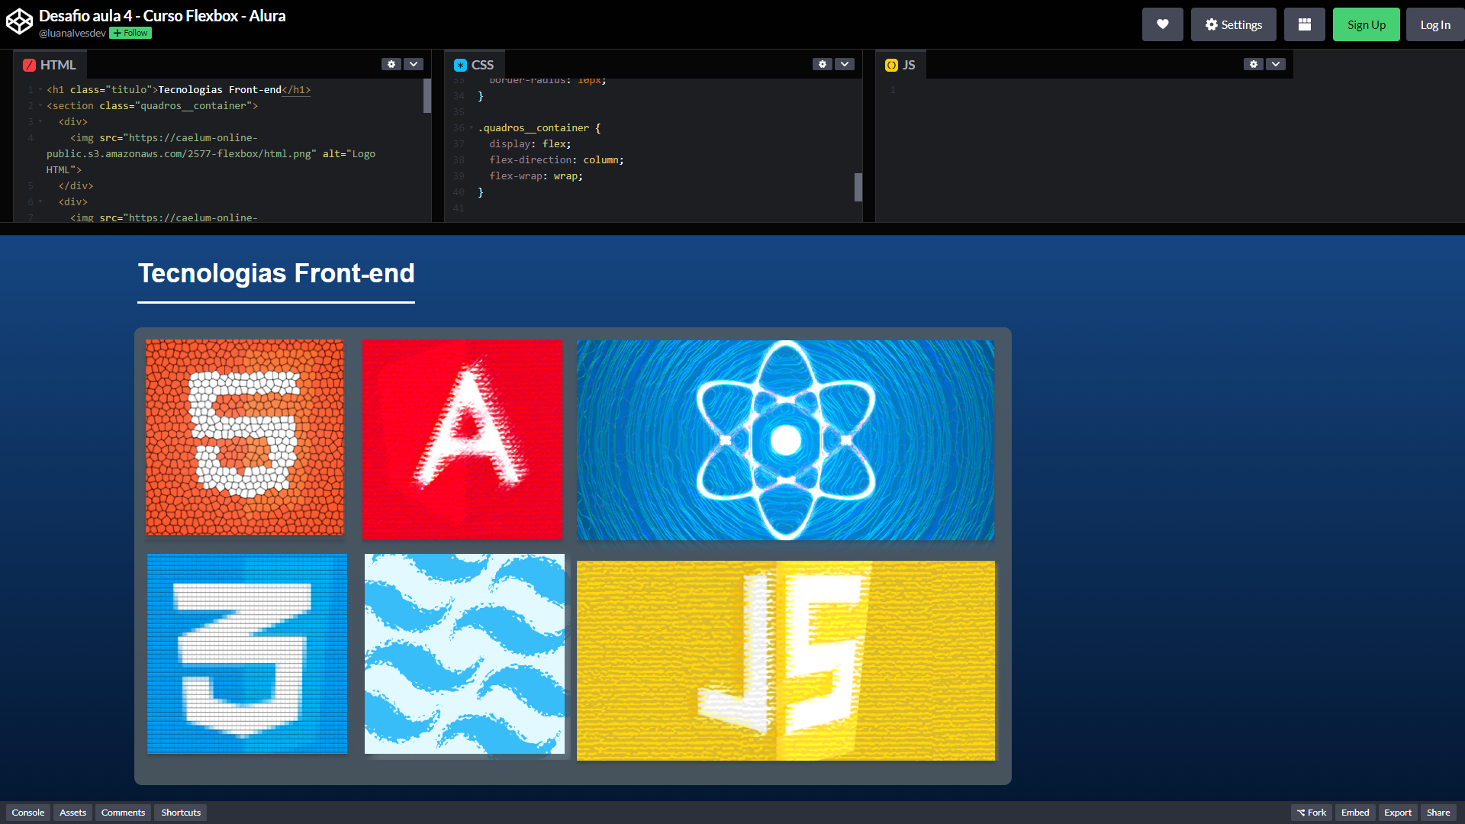Viewport: 1465px width, 824px height.
Task: Click the CSS editor vertical scrollbar
Action: (x=858, y=187)
